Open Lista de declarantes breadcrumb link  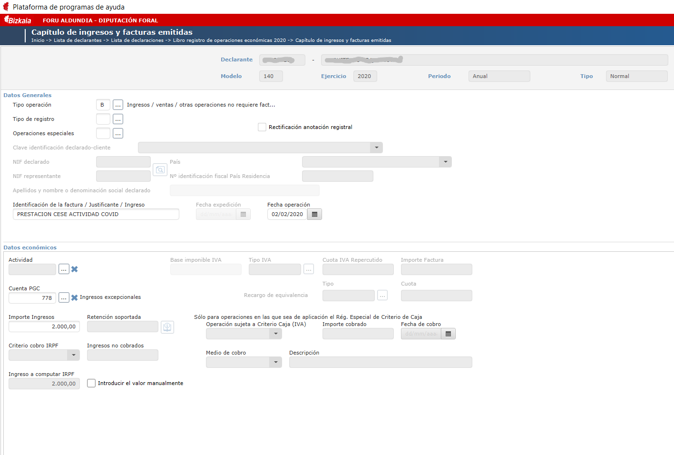(78, 40)
